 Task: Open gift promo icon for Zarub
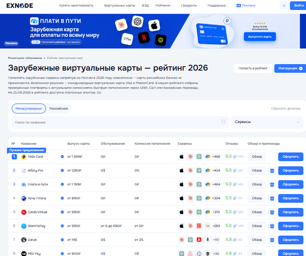272,240
